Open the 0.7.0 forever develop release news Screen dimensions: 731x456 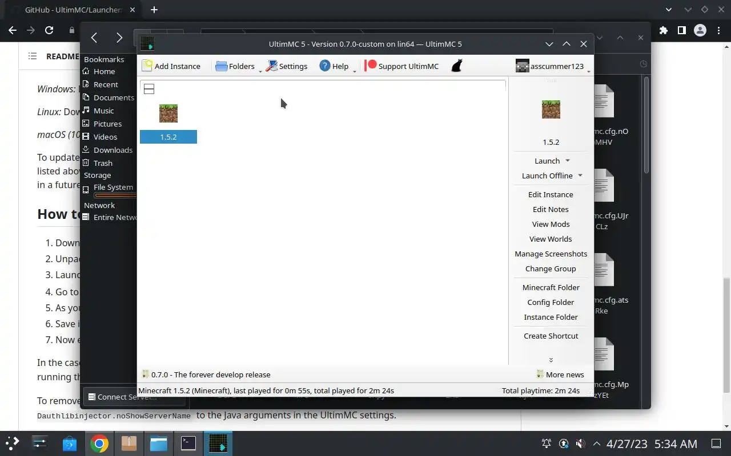coord(206,374)
